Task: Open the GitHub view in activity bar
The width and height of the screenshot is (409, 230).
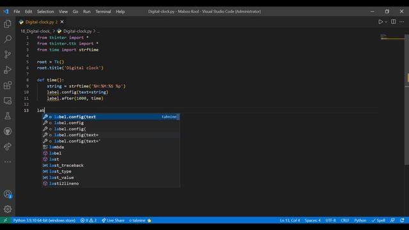Action: [x=8, y=131]
